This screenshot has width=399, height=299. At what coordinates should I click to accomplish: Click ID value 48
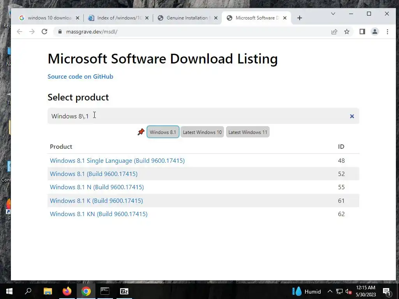(x=341, y=161)
